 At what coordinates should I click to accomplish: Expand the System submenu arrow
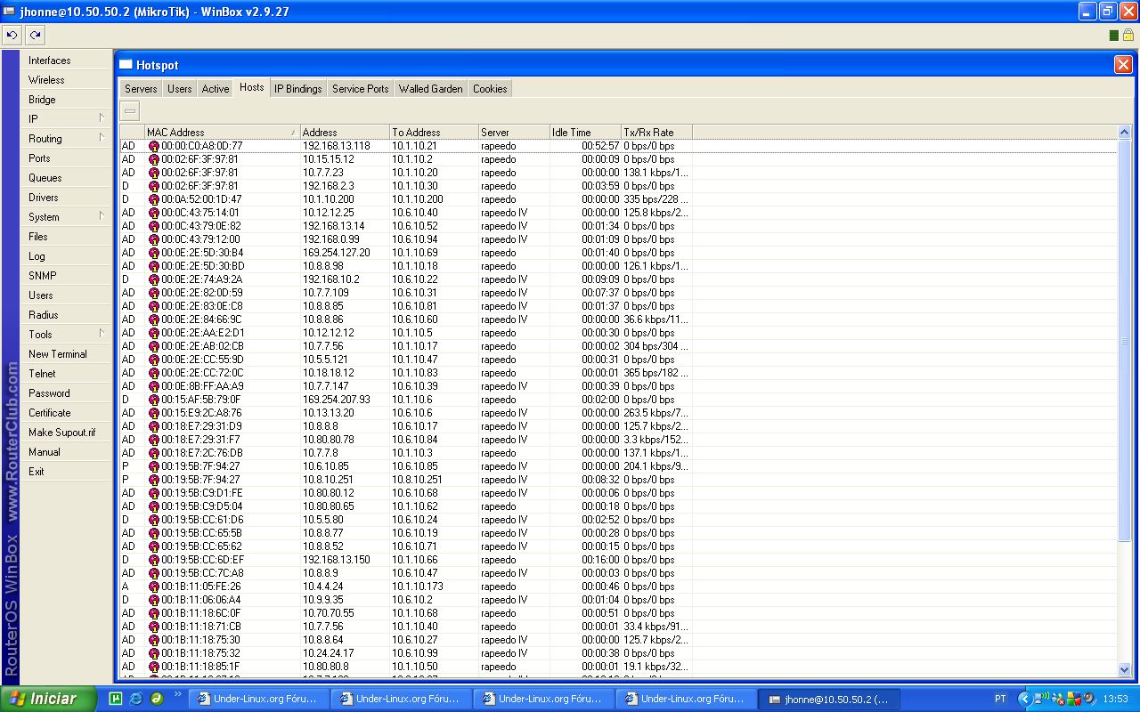(102, 215)
